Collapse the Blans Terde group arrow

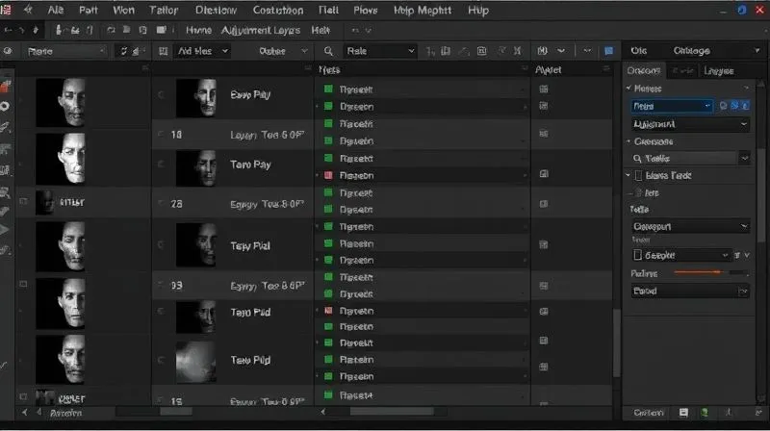point(629,175)
